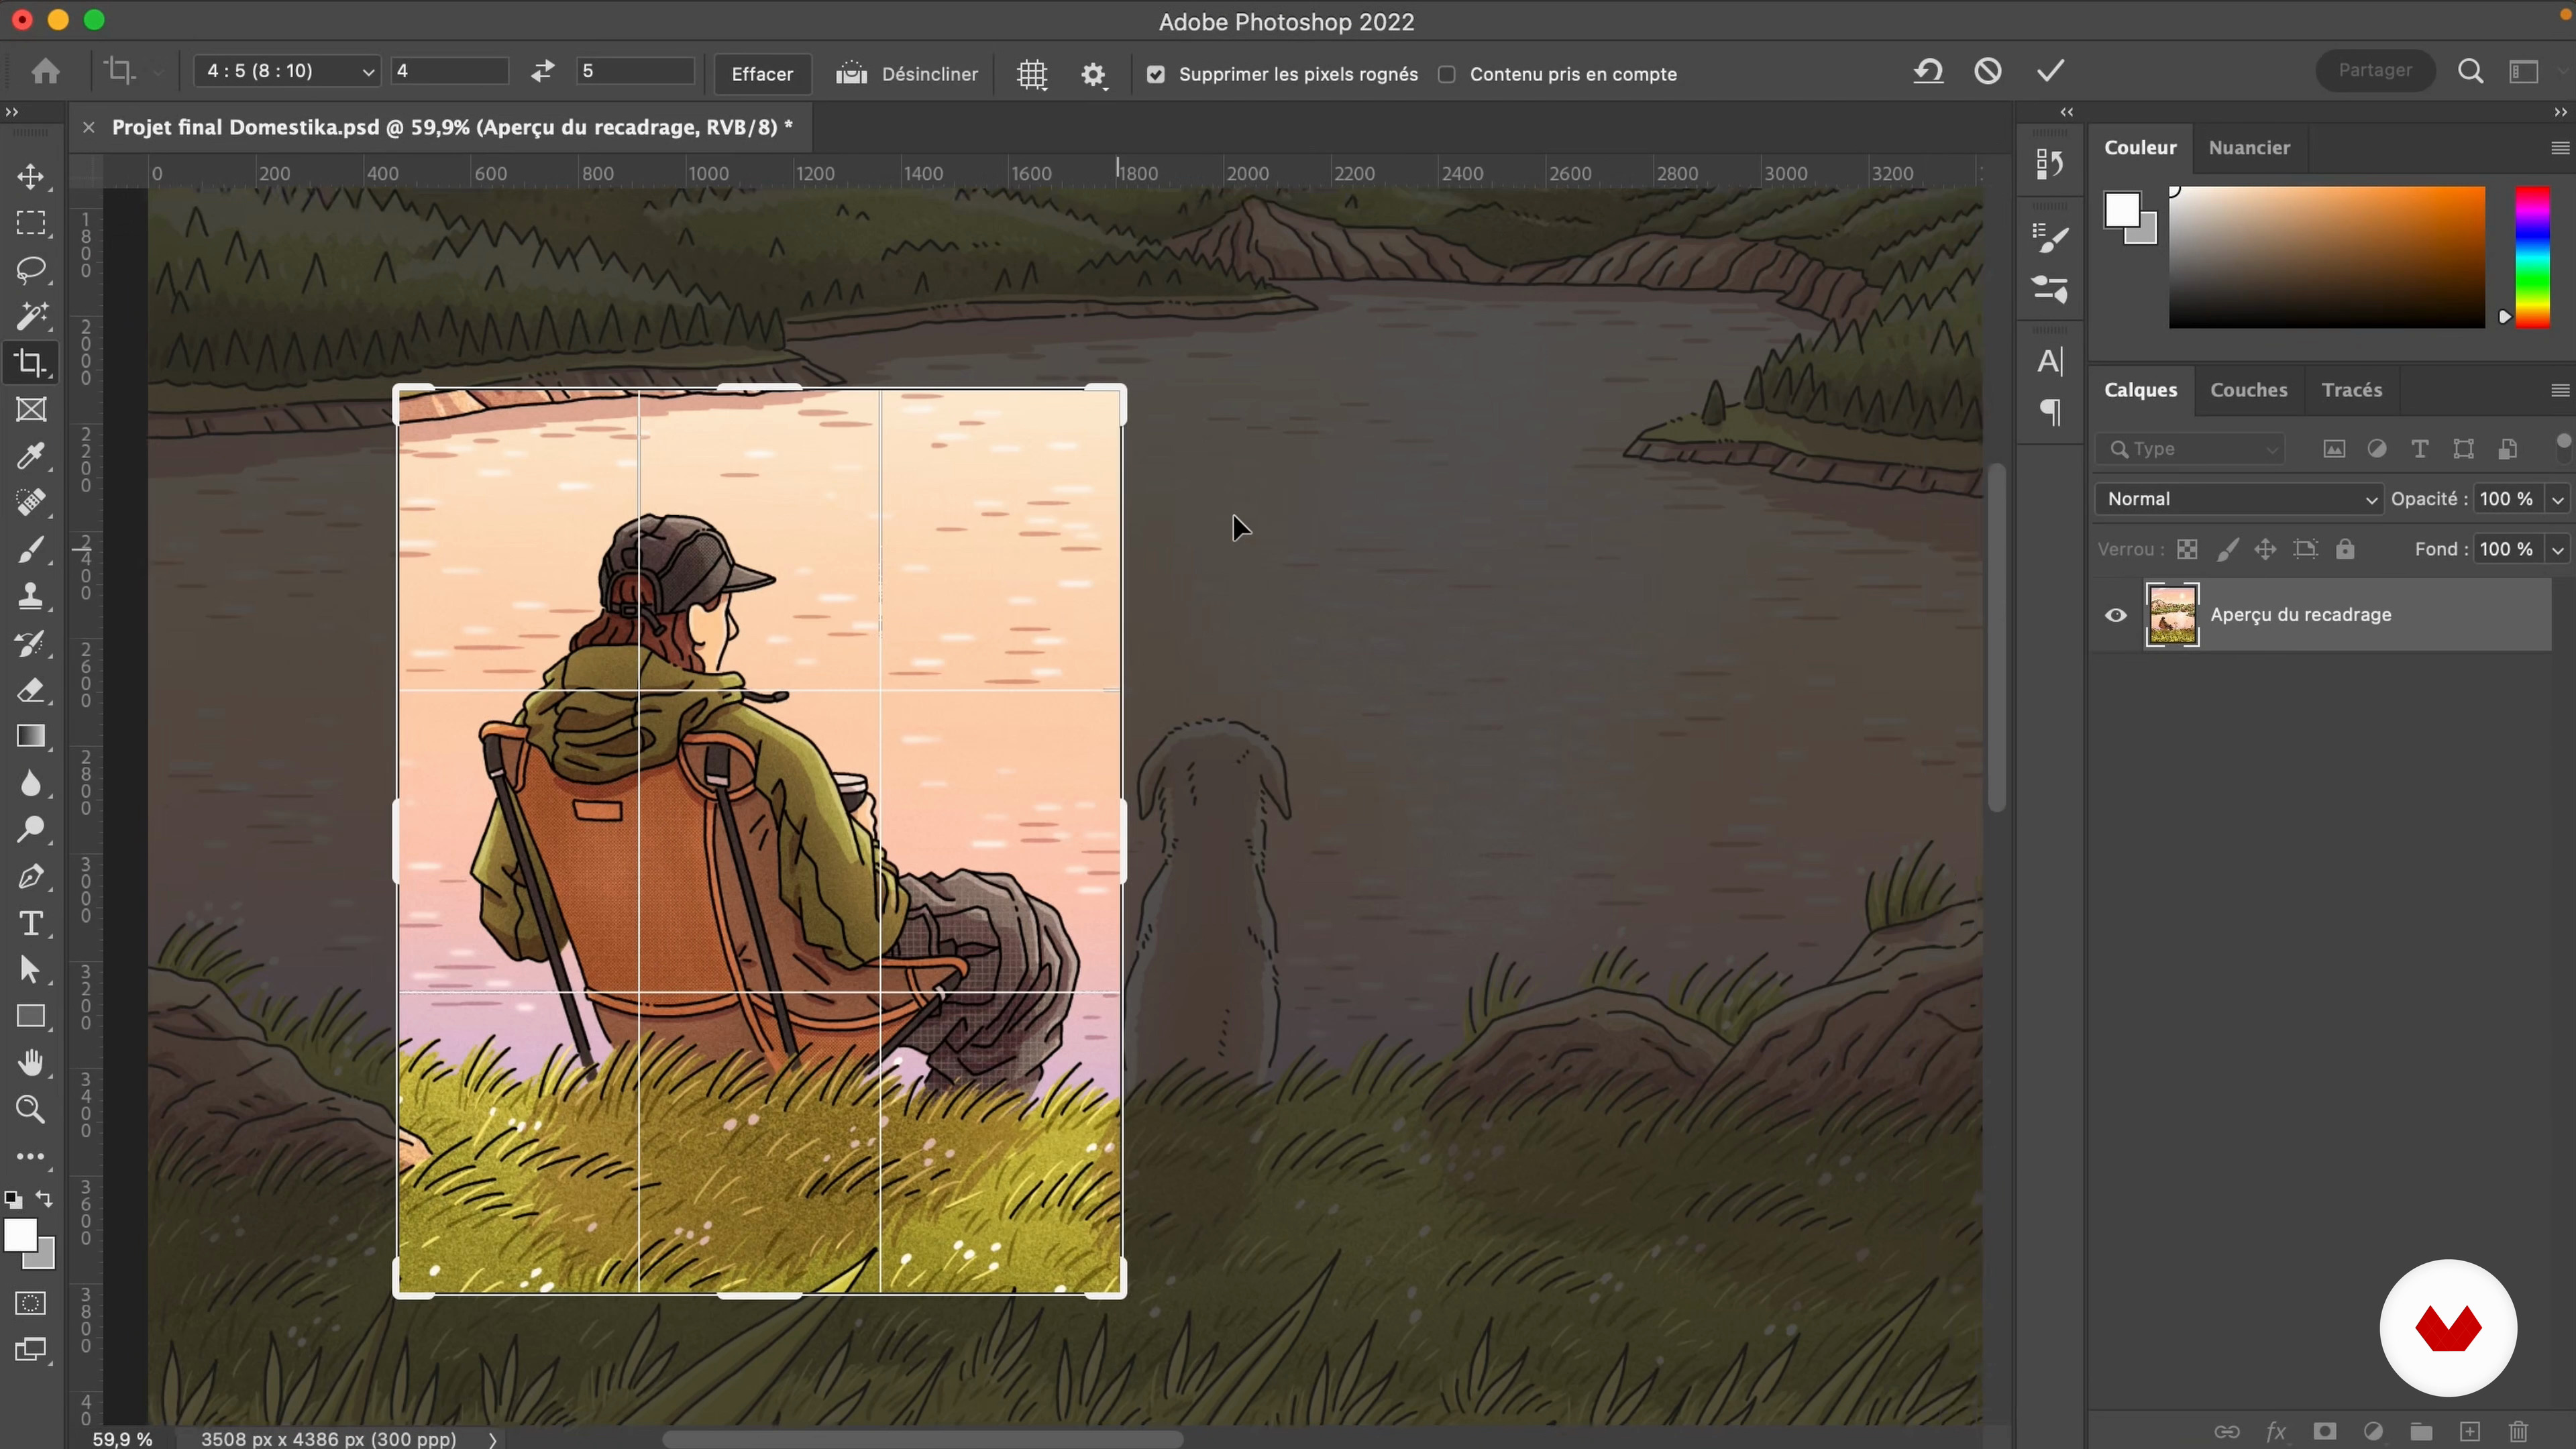The width and height of the screenshot is (2576, 1449).
Task: Click the Aperçu du recadrage layer thumbnail
Action: (2172, 615)
